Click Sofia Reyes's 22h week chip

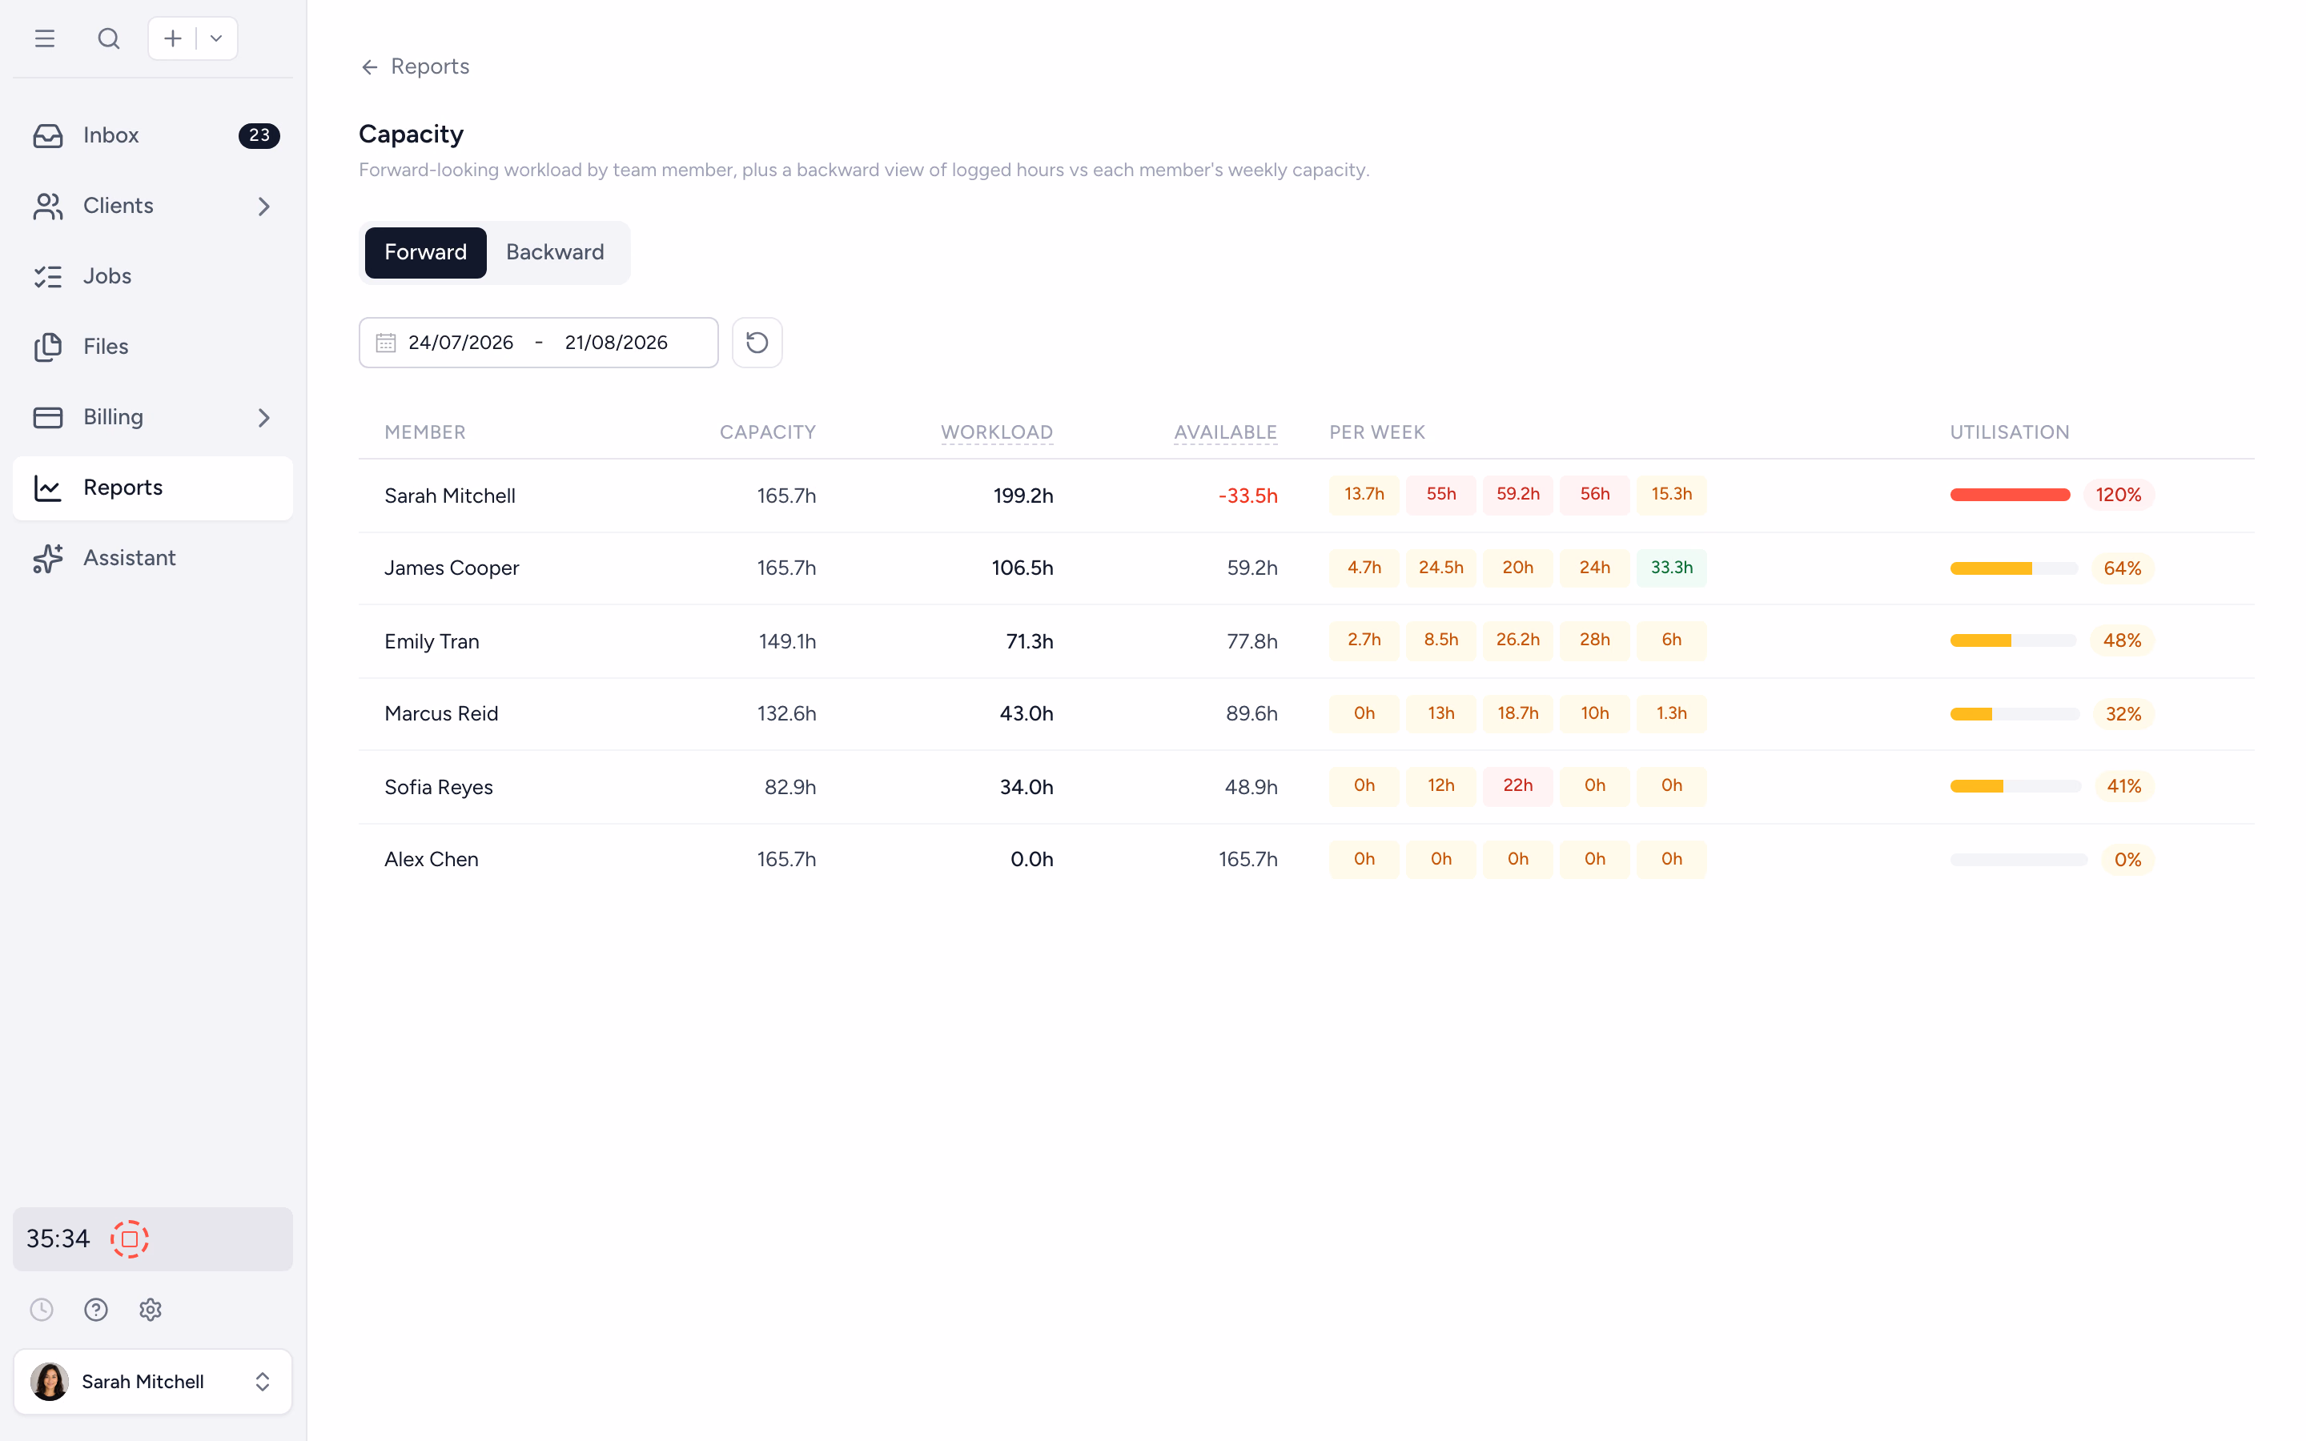[x=1518, y=786]
